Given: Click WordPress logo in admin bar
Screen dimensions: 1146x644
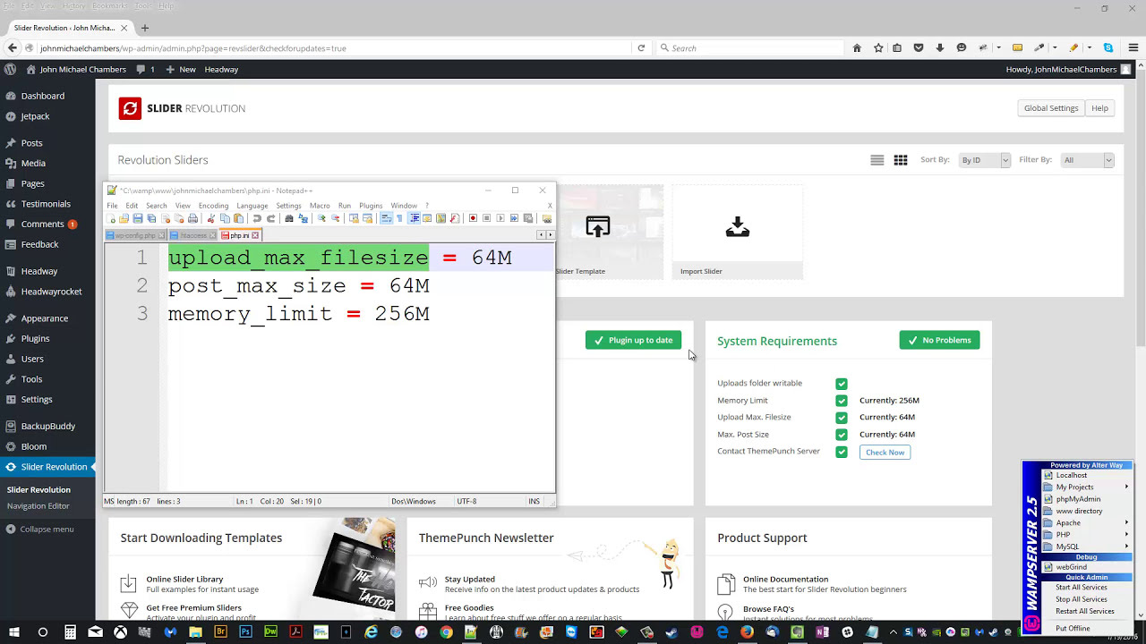Looking at the screenshot, I should [x=11, y=69].
